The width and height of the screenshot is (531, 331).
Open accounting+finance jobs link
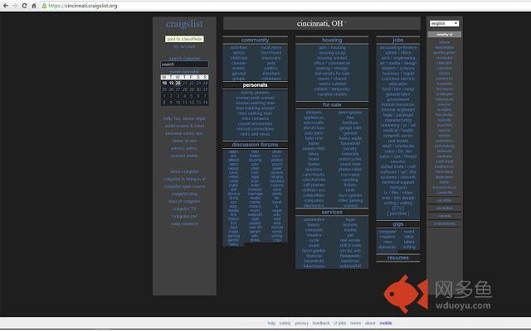(398, 48)
